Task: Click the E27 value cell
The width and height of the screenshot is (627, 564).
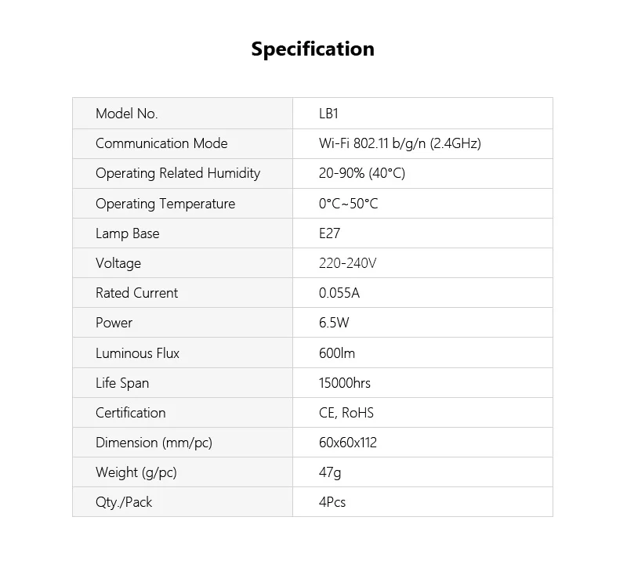Action: [329, 233]
